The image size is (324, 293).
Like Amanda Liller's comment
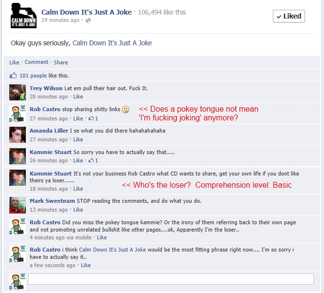(x=78, y=139)
